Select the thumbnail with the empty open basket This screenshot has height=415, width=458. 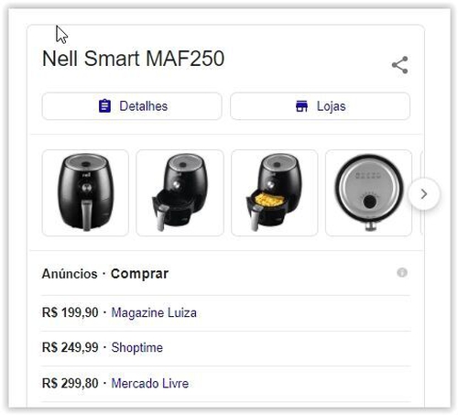click(x=180, y=193)
